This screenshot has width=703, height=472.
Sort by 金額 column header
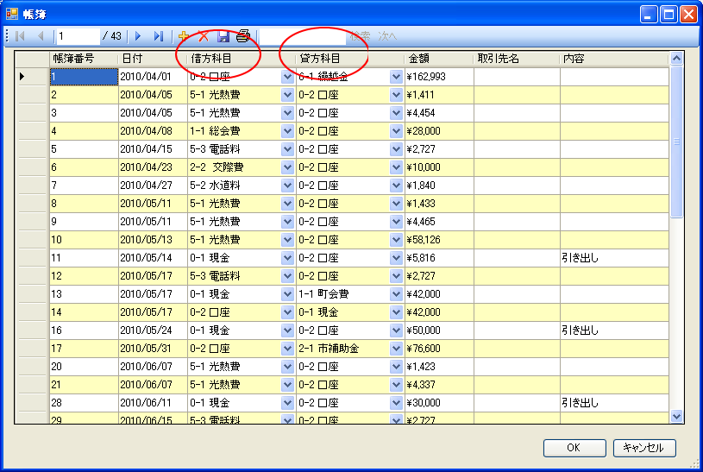coord(438,59)
